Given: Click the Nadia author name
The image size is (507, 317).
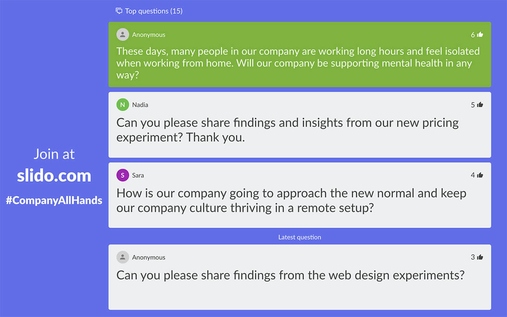Looking at the screenshot, I should tap(140, 105).
